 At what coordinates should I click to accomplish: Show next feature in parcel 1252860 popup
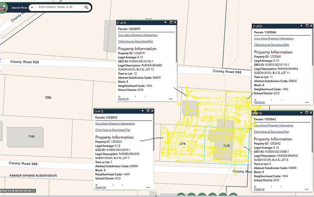(302, 26)
